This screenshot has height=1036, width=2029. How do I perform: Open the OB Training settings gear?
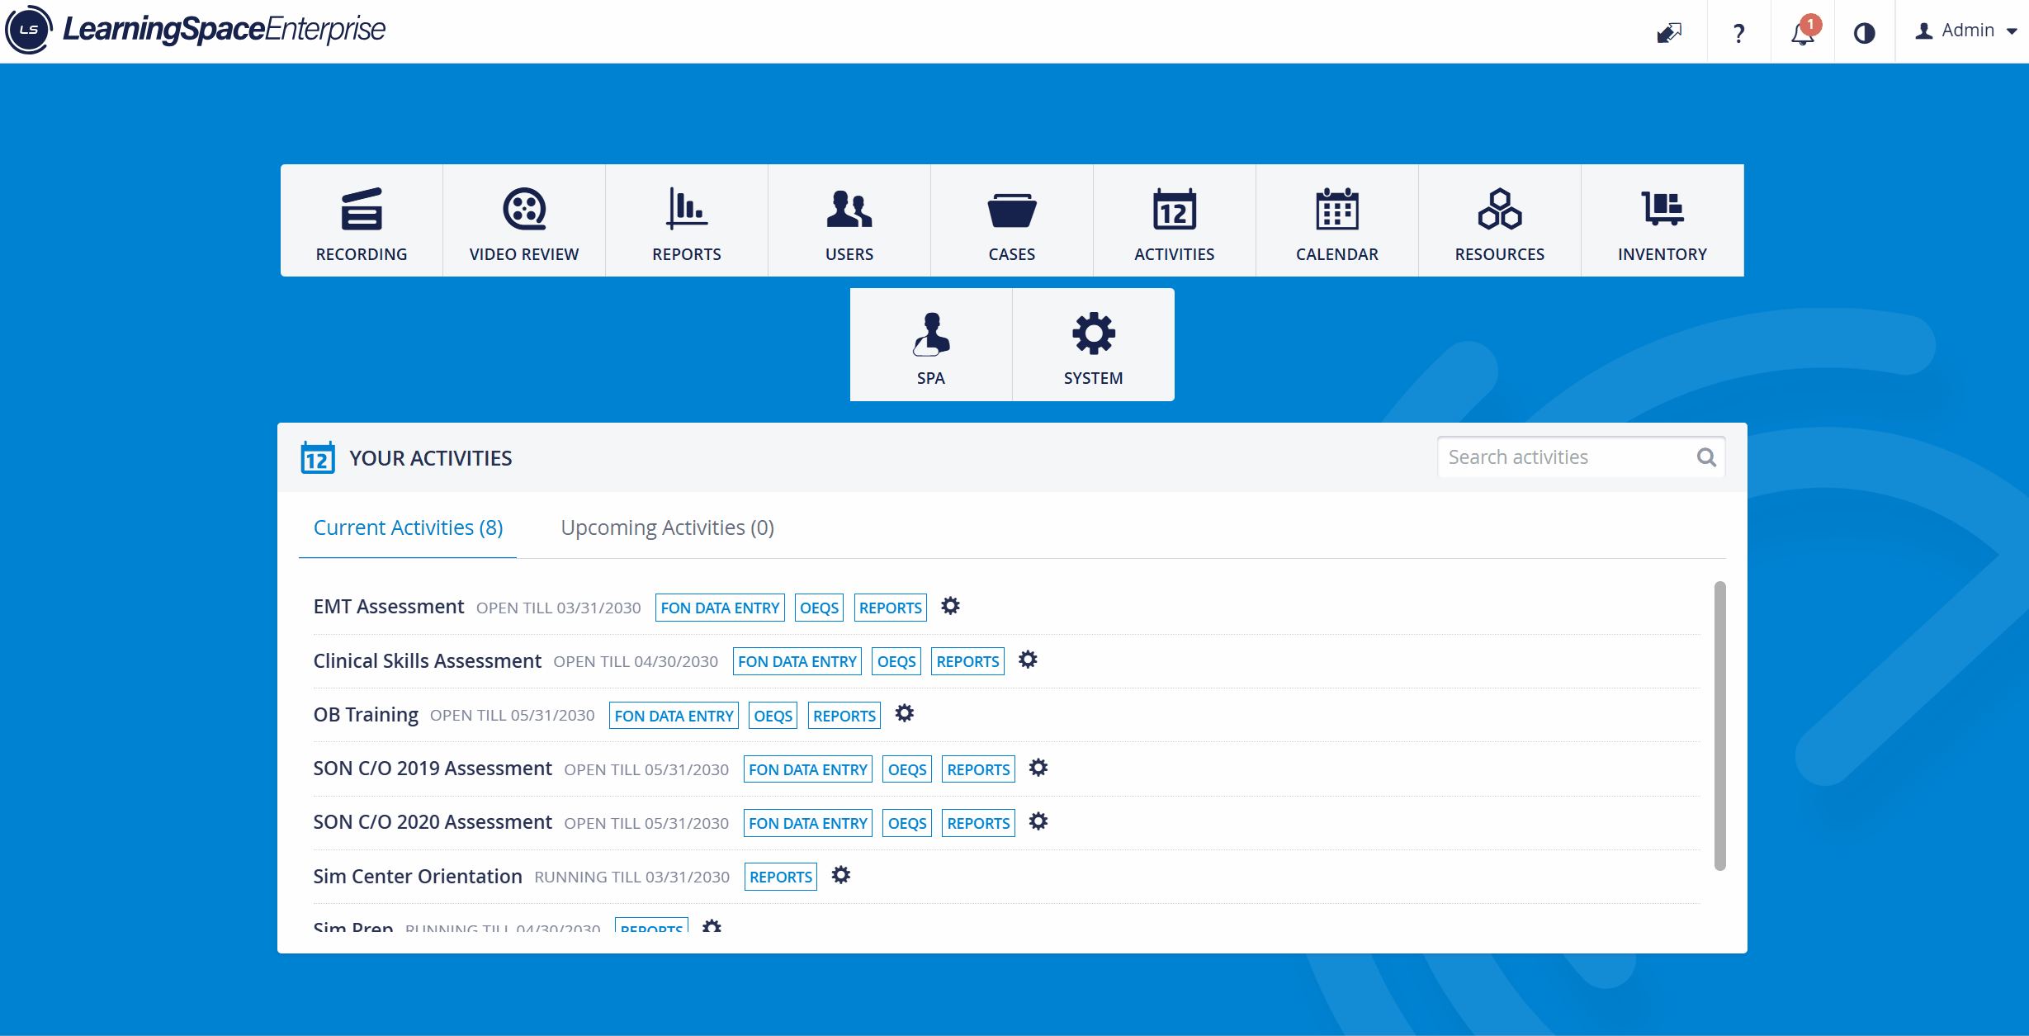(x=905, y=713)
